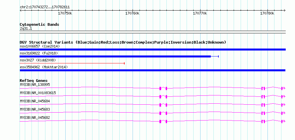The height and width of the screenshot is (140, 295).
Task: Click the nsv3169822 (Fu2018) variant label
Action: 39,53
